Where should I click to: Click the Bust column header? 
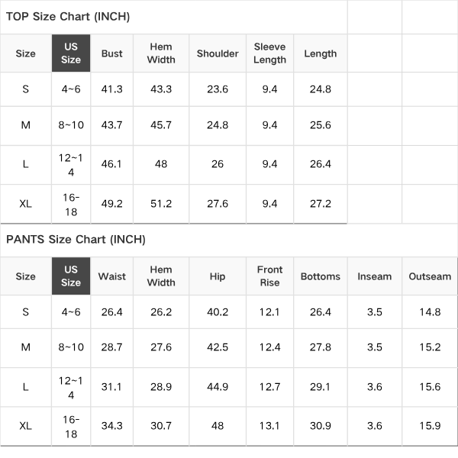112,53
